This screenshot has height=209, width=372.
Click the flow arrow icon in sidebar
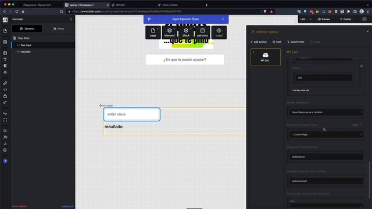(5, 114)
